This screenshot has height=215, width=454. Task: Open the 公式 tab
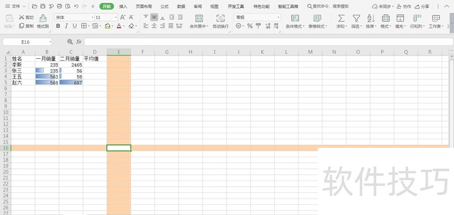point(165,6)
